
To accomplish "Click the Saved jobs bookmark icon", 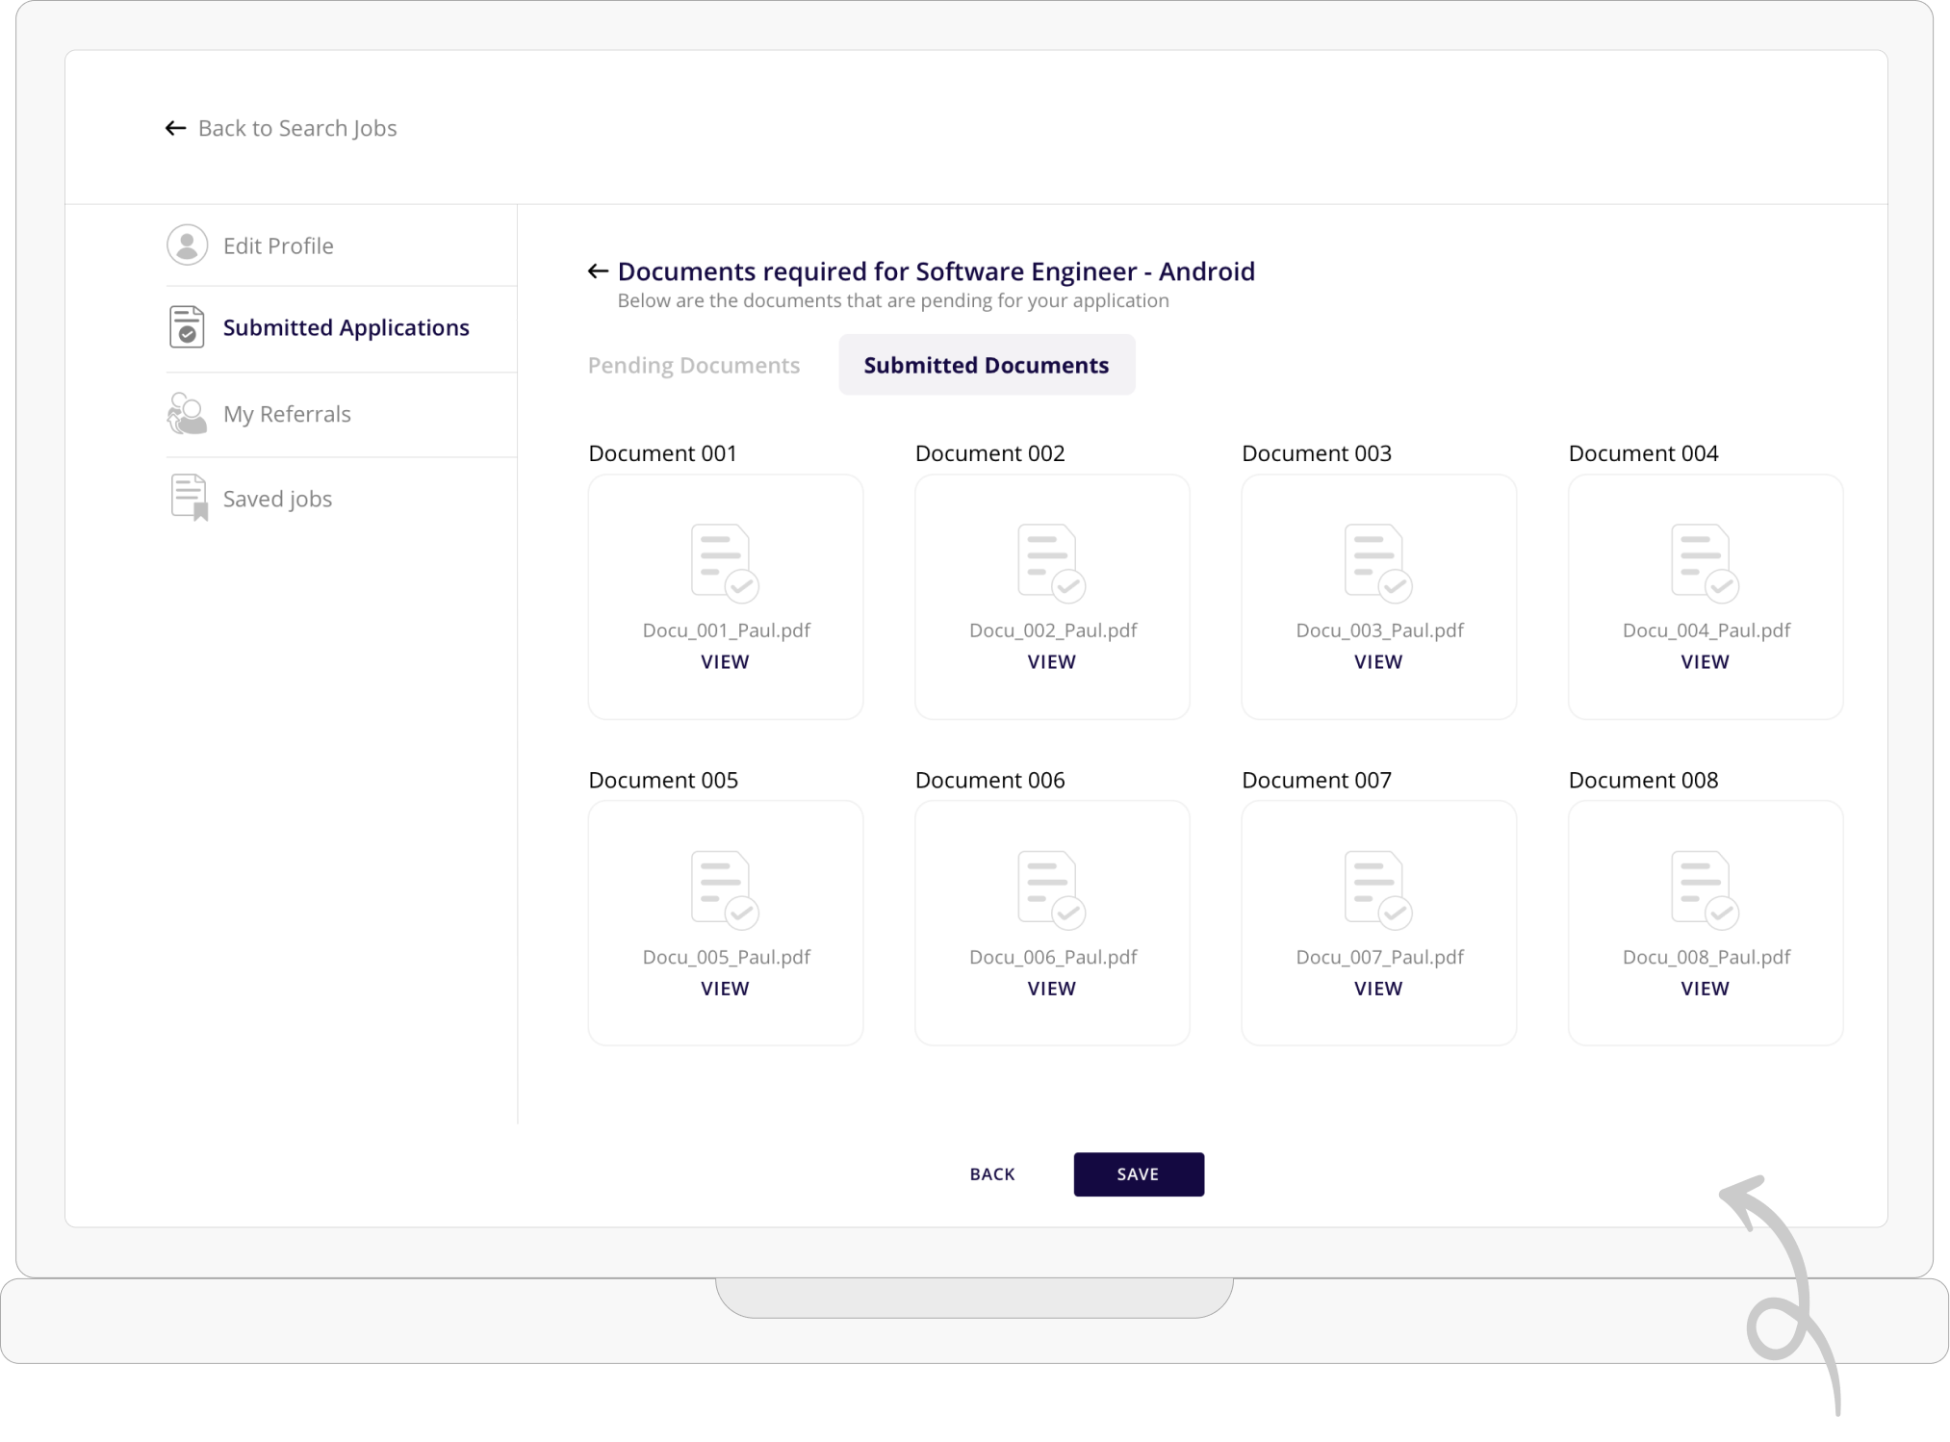I will [x=189, y=498].
